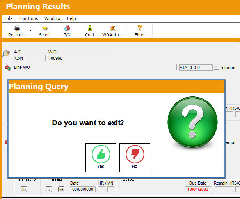Click the WO Auto toolbar icon
Viewport: 240px width, 199px height.
click(x=113, y=28)
